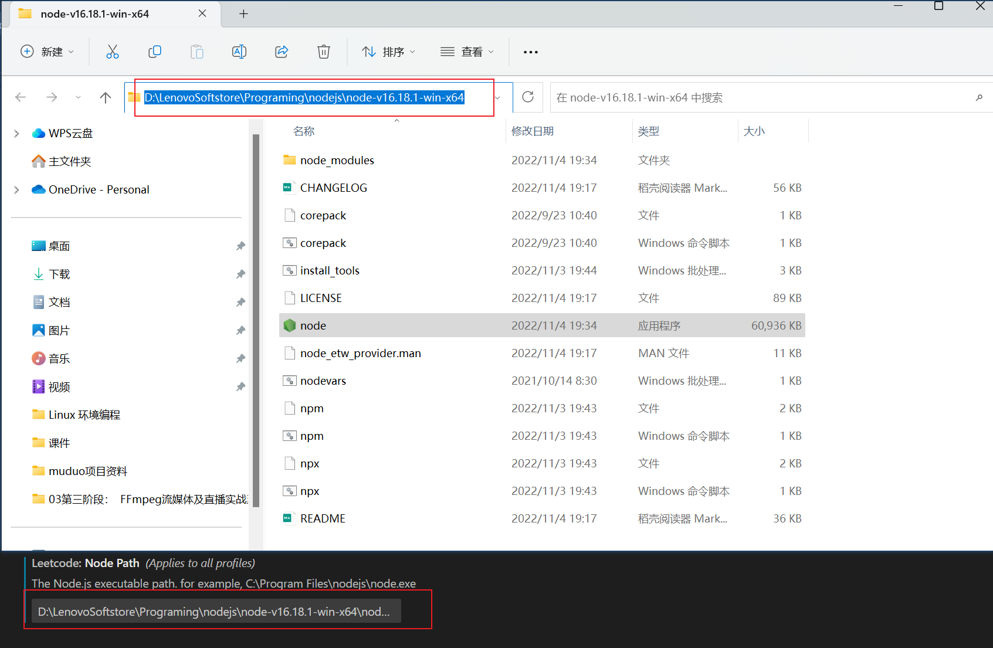Select the WPS云盘 navigation item
The height and width of the screenshot is (648, 993).
[x=63, y=133]
